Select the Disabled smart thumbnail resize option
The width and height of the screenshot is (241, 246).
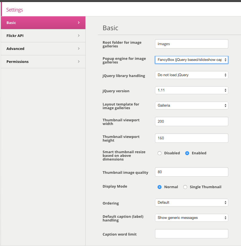click(x=160, y=153)
